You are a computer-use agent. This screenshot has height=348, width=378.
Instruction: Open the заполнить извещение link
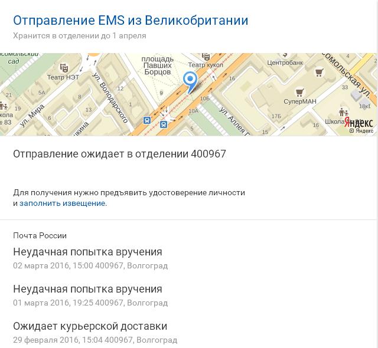click(x=63, y=203)
